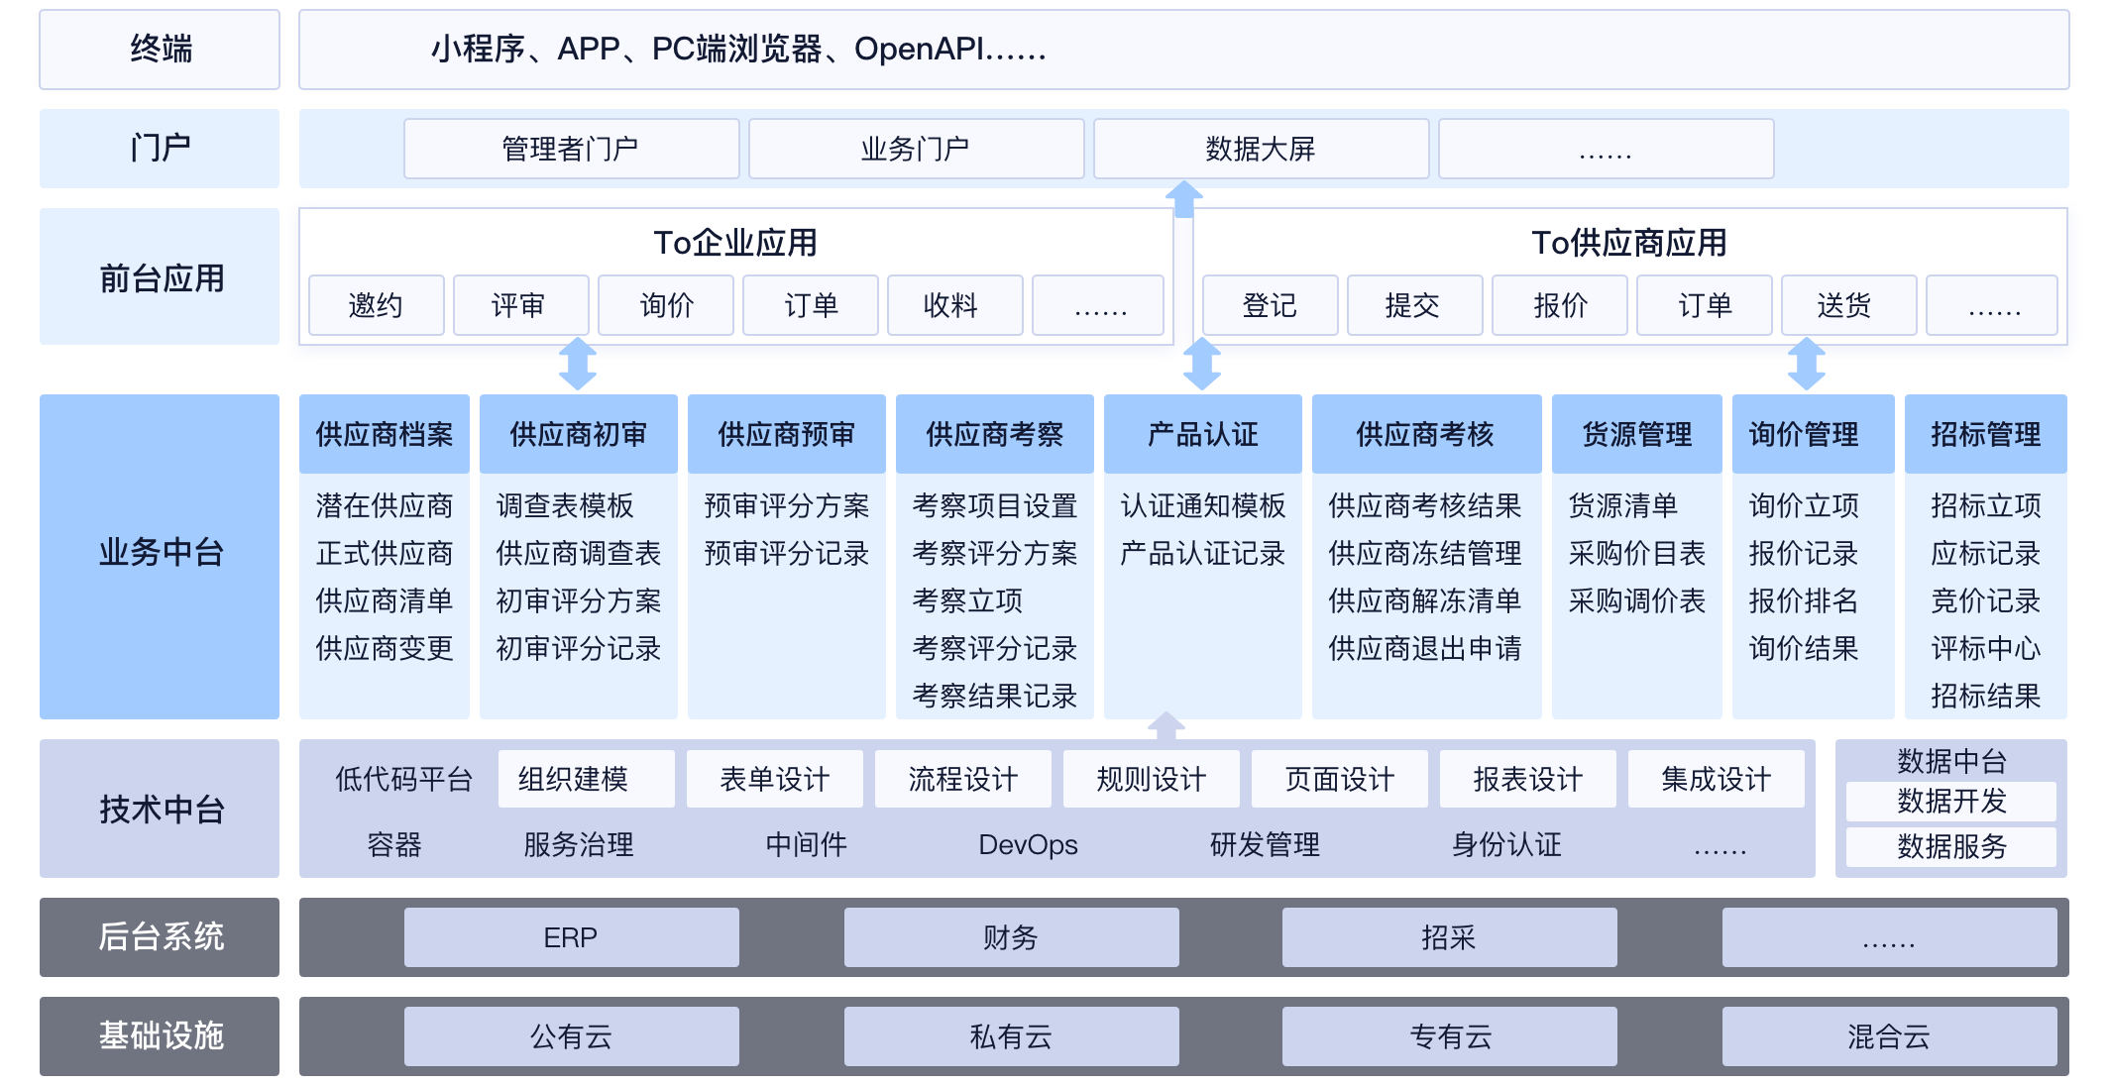
Task: Click the 预审评分方案 entry
Action: tap(787, 505)
